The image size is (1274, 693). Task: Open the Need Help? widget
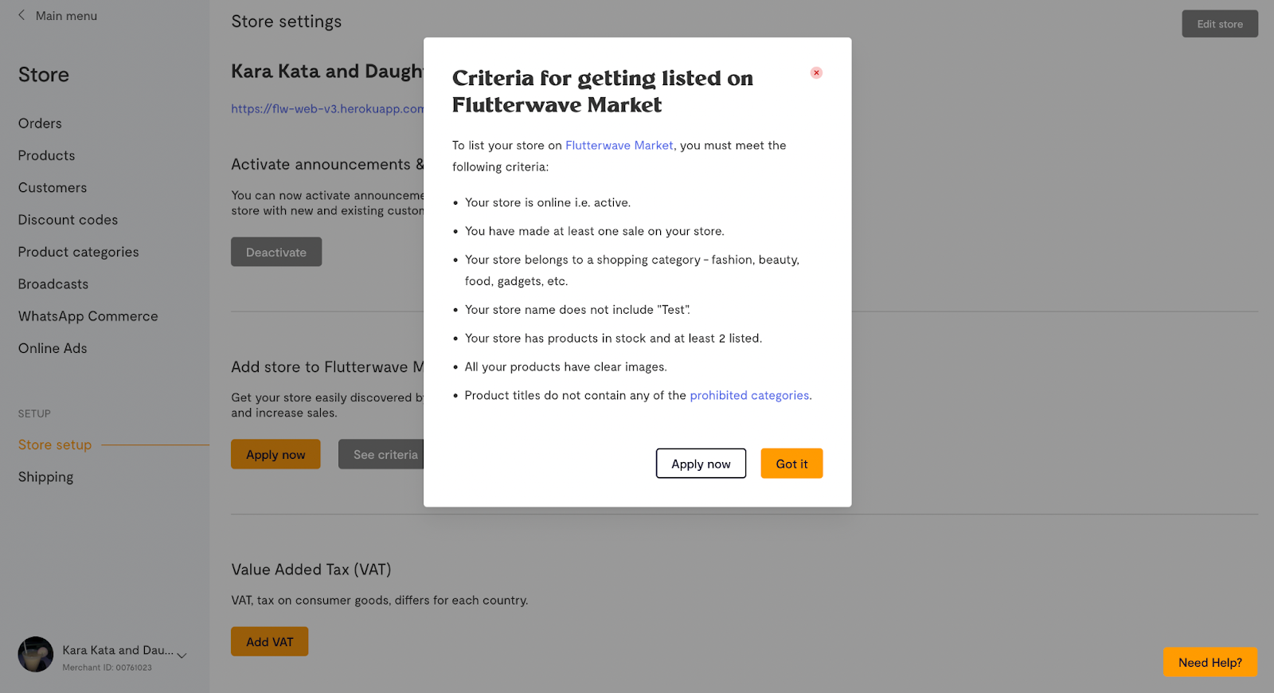1210,662
